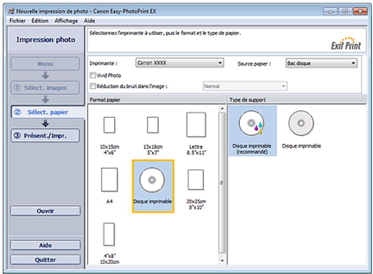Click the Exif Print logo
The width and height of the screenshot is (373, 274).
pos(346,43)
